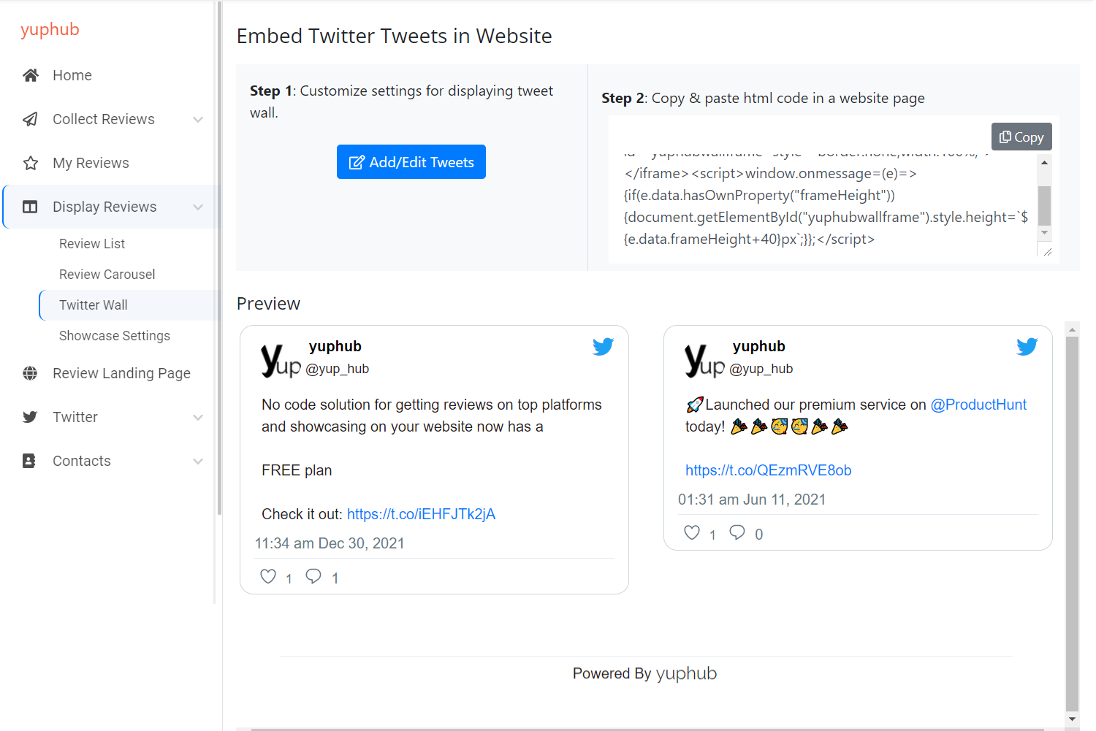Expand the Collect Reviews chevron
Screen dimensions: 1096x731
tap(198, 119)
